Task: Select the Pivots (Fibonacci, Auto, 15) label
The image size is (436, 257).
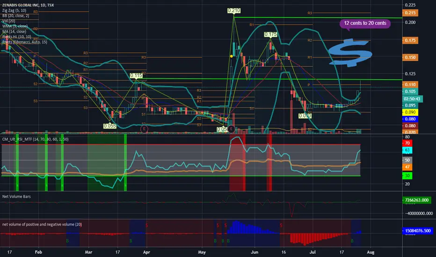Action: 25,42
